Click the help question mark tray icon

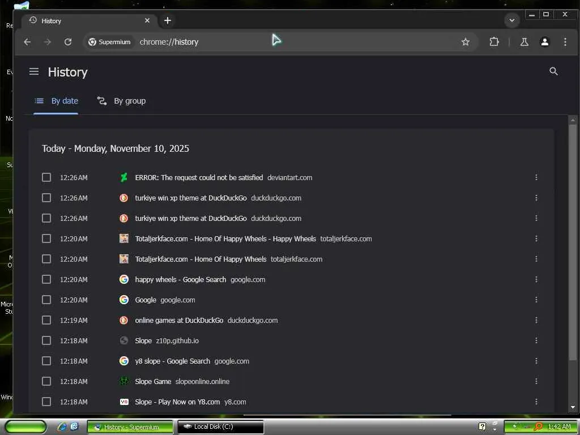pos(482,427)
